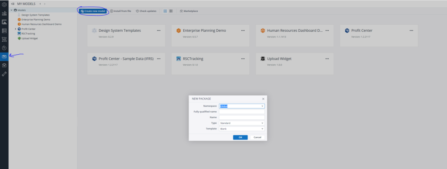Open more options on Design System Templates card

(x=159, y=30)
